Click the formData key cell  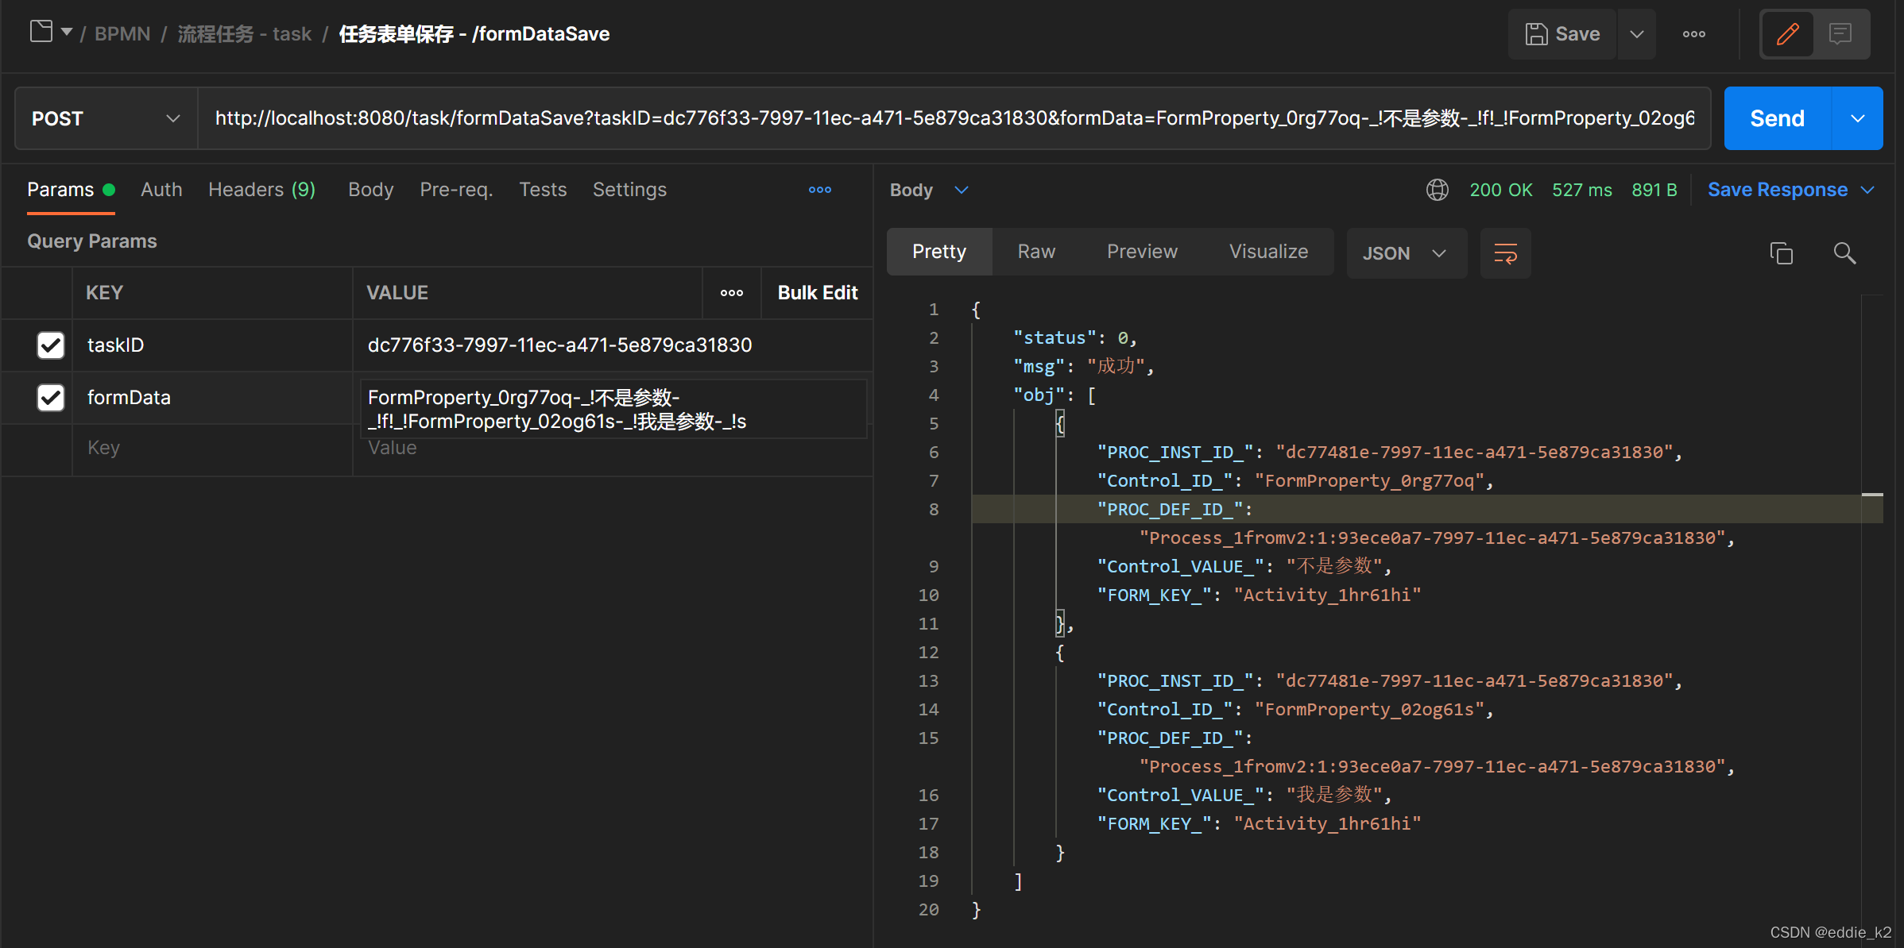212,398
